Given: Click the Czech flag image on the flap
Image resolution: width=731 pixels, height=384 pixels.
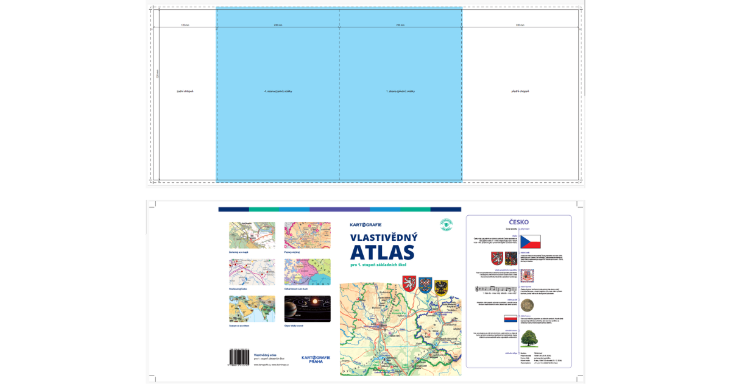Looking at the screenshot, I should tap(531, 242).
